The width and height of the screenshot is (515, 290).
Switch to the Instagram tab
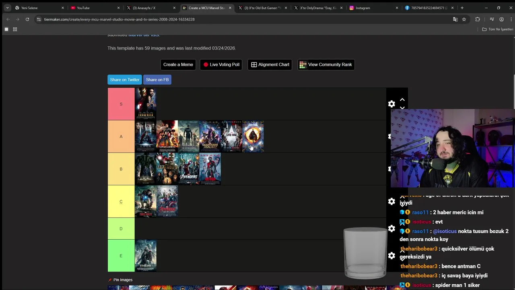tap(370, 8)
